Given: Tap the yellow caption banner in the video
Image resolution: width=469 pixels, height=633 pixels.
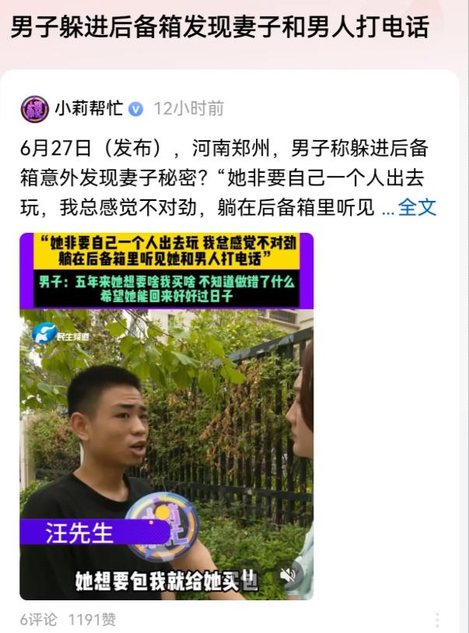Looking at the screenshot, I should pyautogui.click(x=166, y=251).
